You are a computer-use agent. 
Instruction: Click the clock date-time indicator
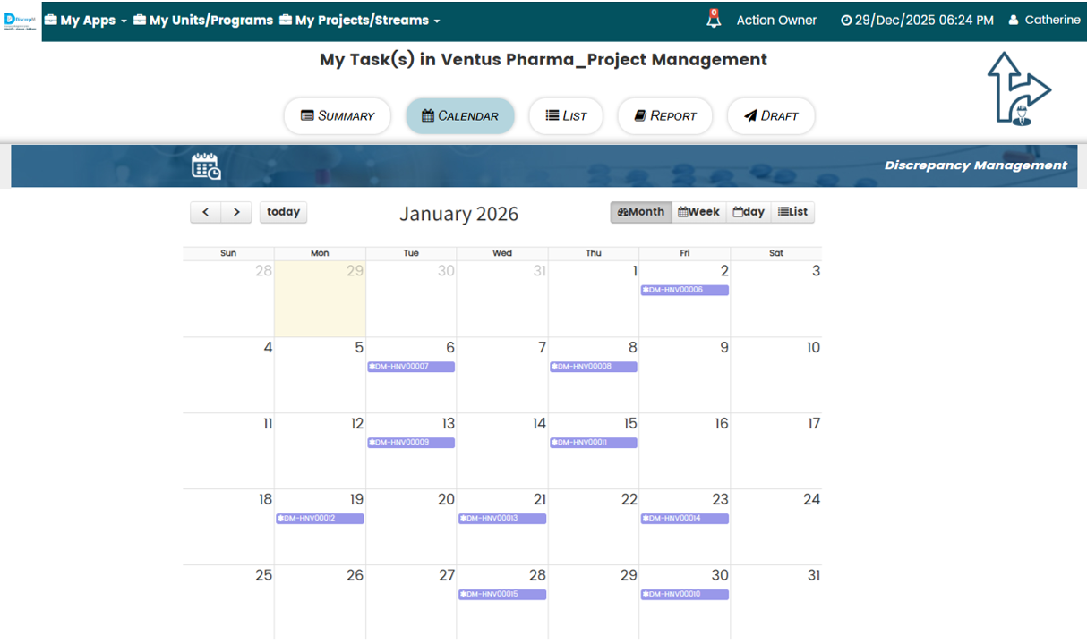(x=917, y=20)
